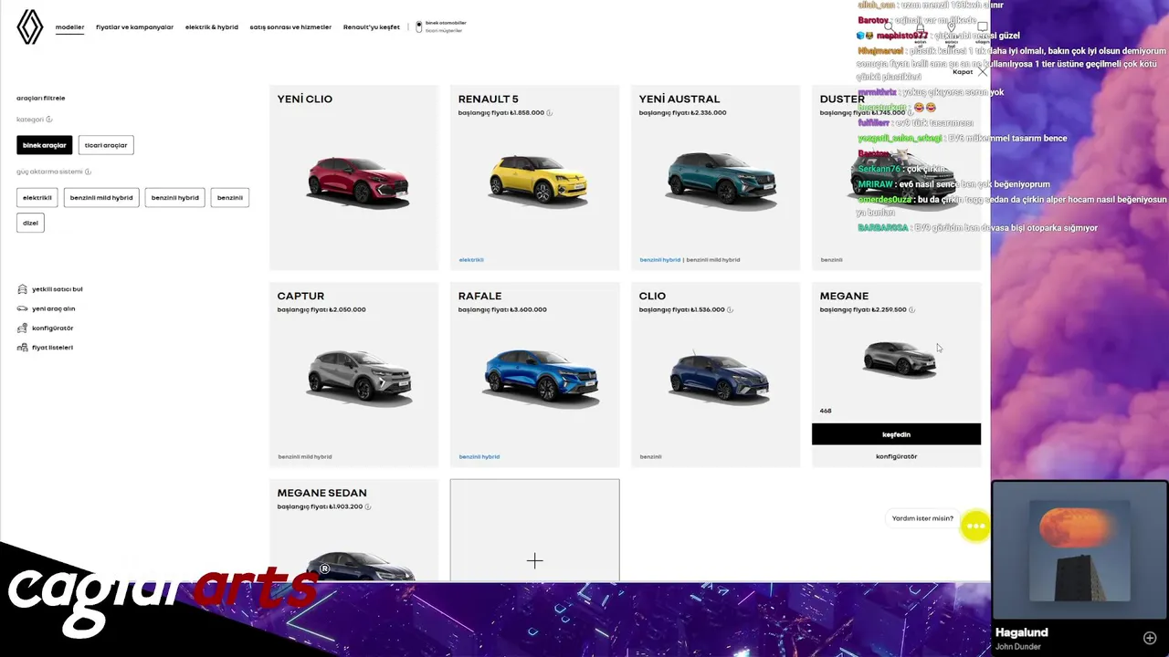1169x657 pixels.
Task: Click the 'elektrikli' tag on Renault 5 card
Action: 471,260
